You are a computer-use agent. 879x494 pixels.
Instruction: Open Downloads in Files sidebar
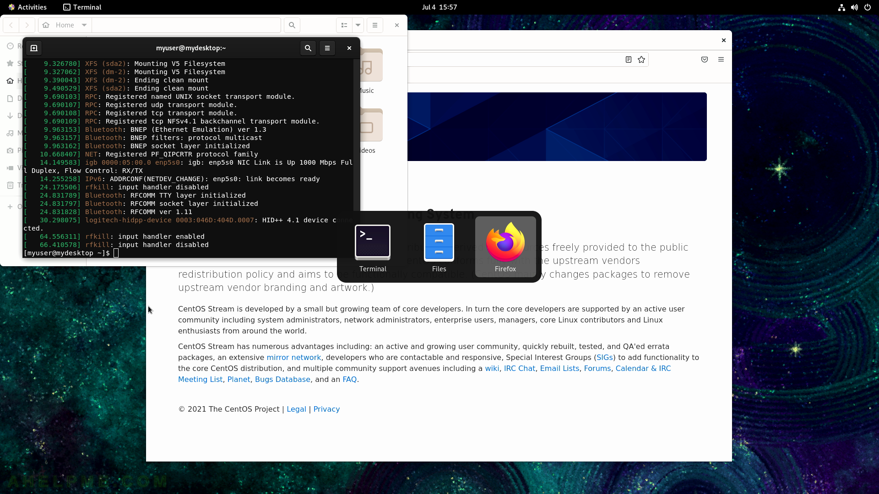[14, 116]
